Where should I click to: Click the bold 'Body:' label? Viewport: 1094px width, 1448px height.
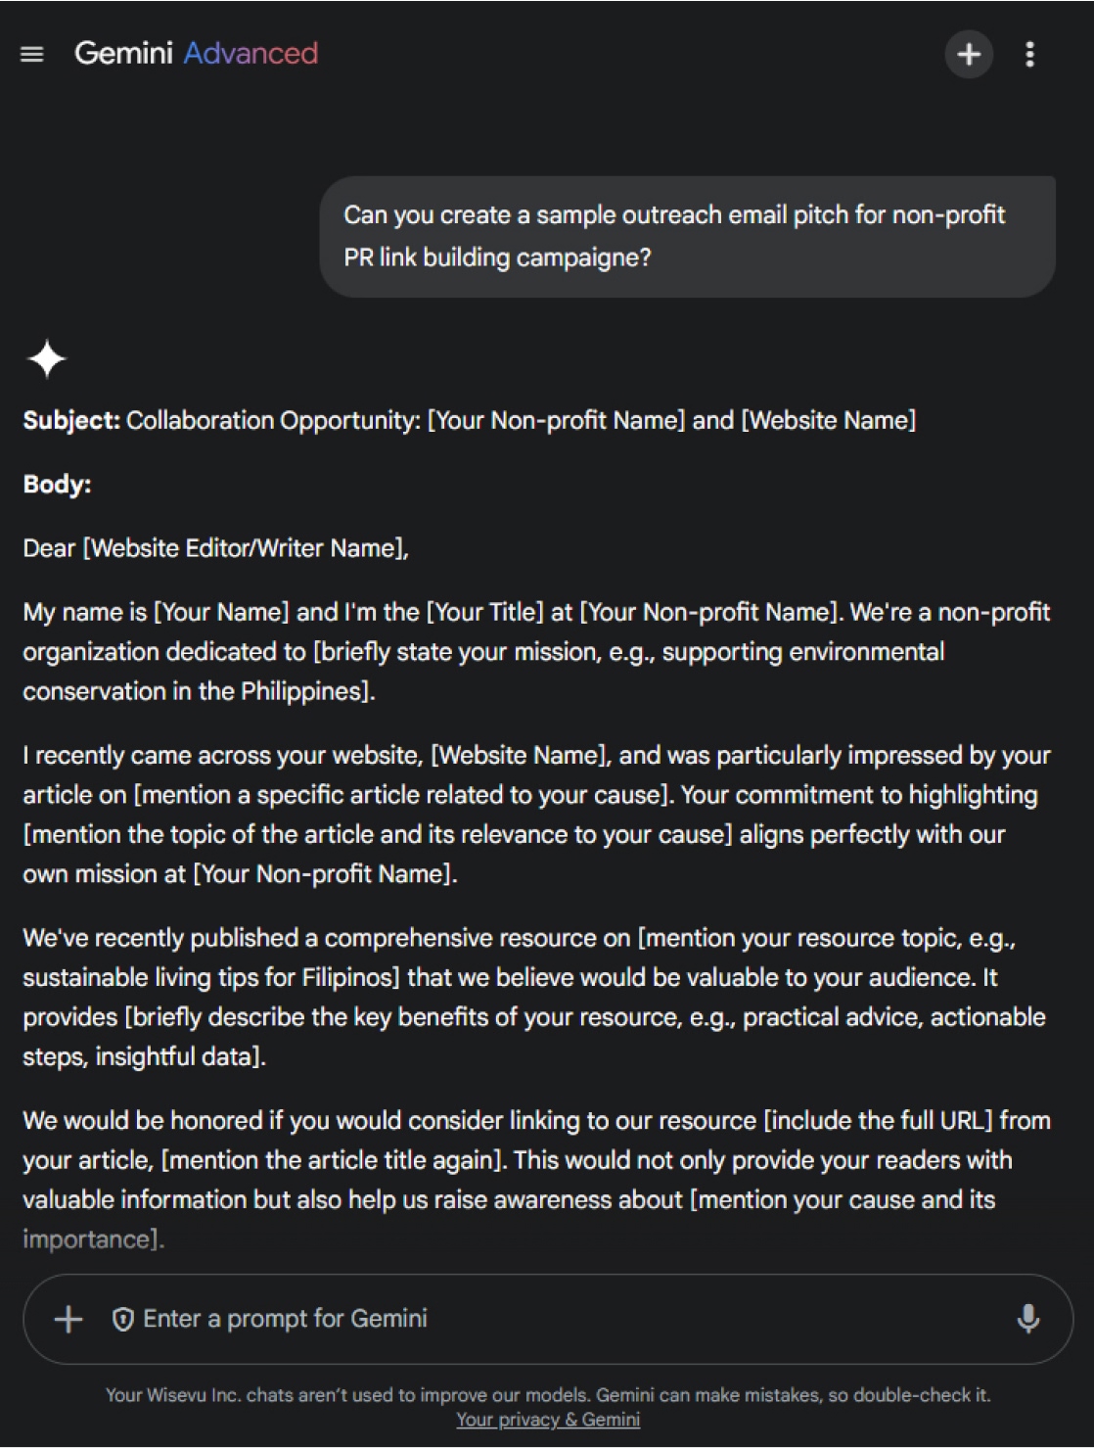[57, 484]
